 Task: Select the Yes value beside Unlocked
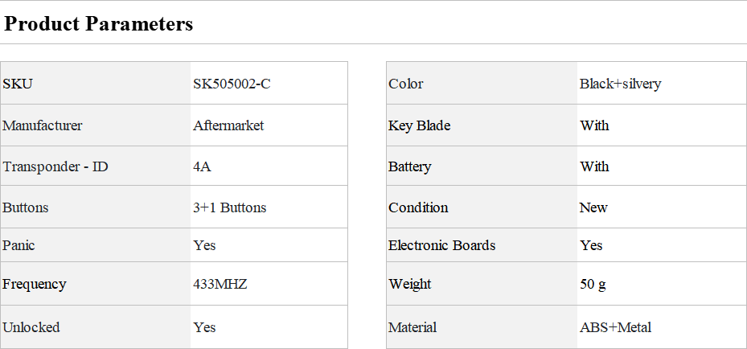coord(204,327)
